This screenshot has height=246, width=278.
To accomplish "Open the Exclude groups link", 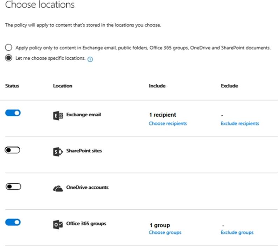I will [x=237, y=232].
